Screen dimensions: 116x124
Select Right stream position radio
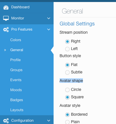[67, 41]
